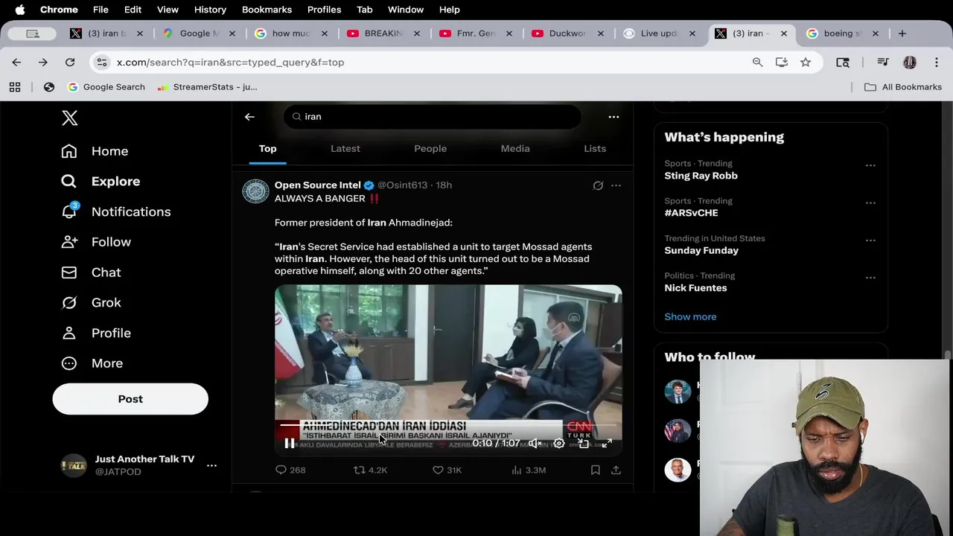This screenshot has width=953, height=536.
Task: Click Show more trends
Action: point(690,316)
